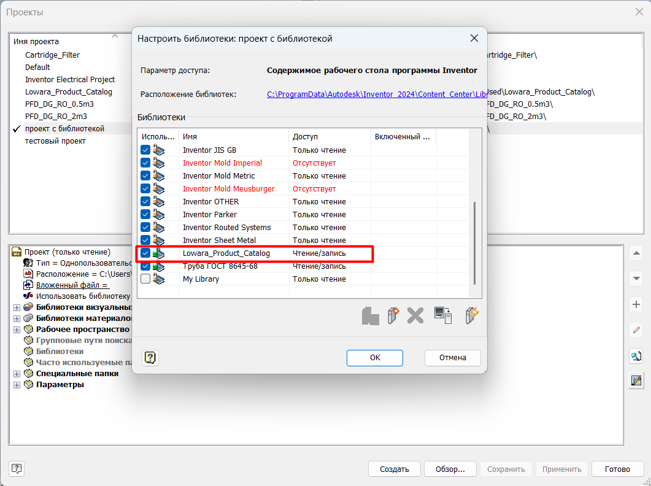Click OK in library dialog
This screenshot has height=486, width=651.
pyautogui.click(x=375, y=358)
